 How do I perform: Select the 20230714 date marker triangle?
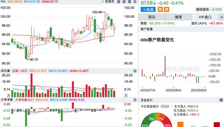[x=142, y=87]
